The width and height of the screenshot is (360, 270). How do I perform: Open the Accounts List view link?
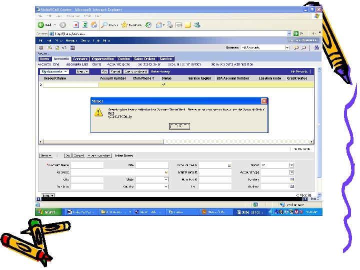pyautogui.click(x=77, y=64)
